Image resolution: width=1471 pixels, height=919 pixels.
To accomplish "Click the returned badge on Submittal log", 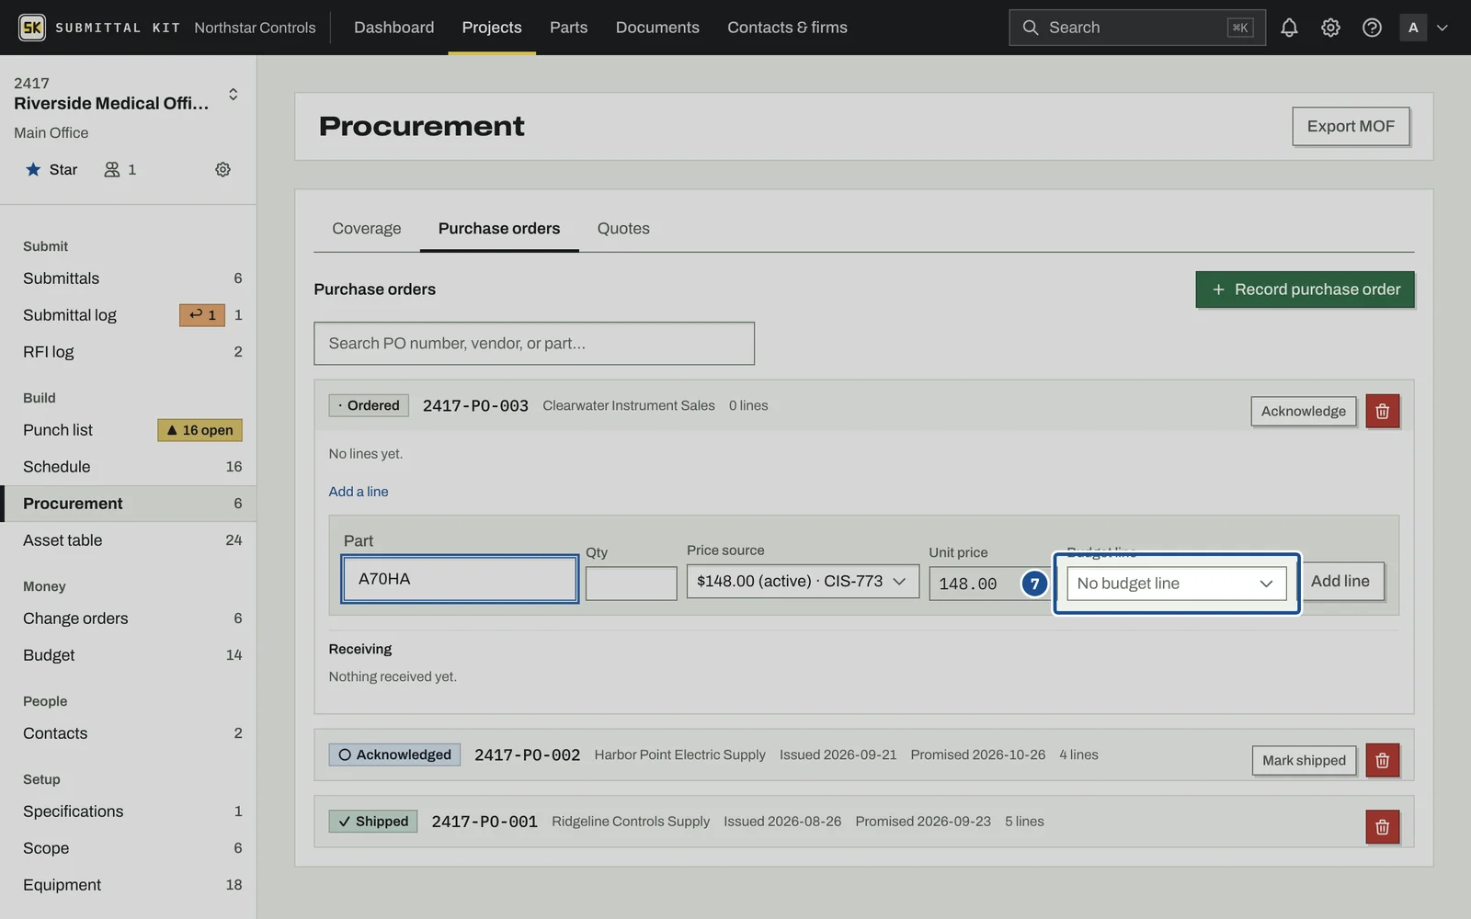I will pos(202,315).
